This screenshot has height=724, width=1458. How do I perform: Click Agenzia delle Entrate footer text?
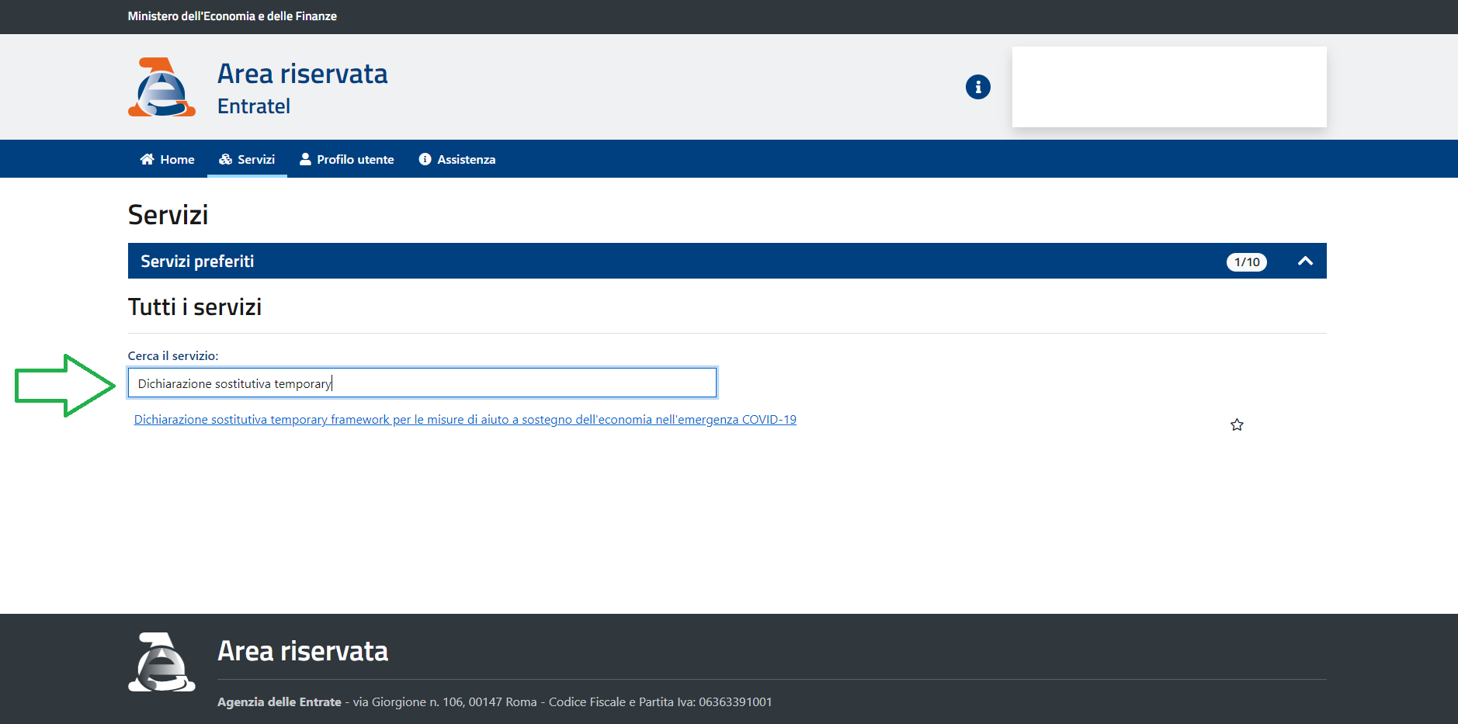point(279,701)
